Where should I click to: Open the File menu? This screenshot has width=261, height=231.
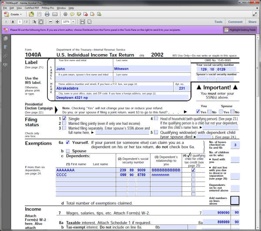[x=5, y=8]
